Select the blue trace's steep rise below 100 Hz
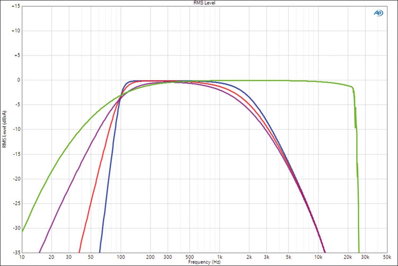The height and width of the screenshot is (266, 398). tap(110, 169)
